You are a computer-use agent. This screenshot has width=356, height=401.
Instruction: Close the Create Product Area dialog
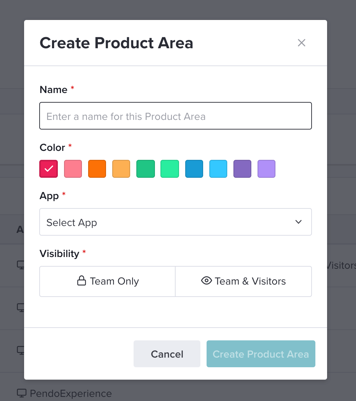pos(302,43)
